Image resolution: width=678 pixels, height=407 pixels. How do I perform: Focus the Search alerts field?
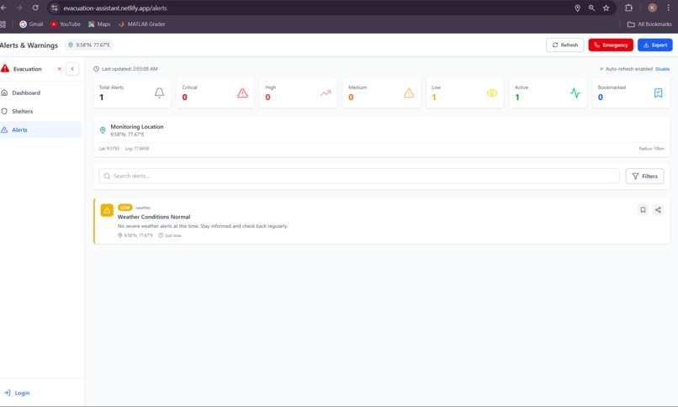(x=359, y=176)
